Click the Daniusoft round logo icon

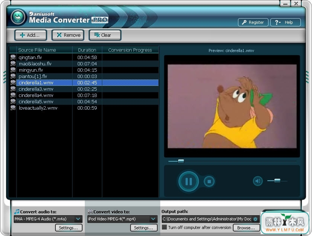point(18,17)
